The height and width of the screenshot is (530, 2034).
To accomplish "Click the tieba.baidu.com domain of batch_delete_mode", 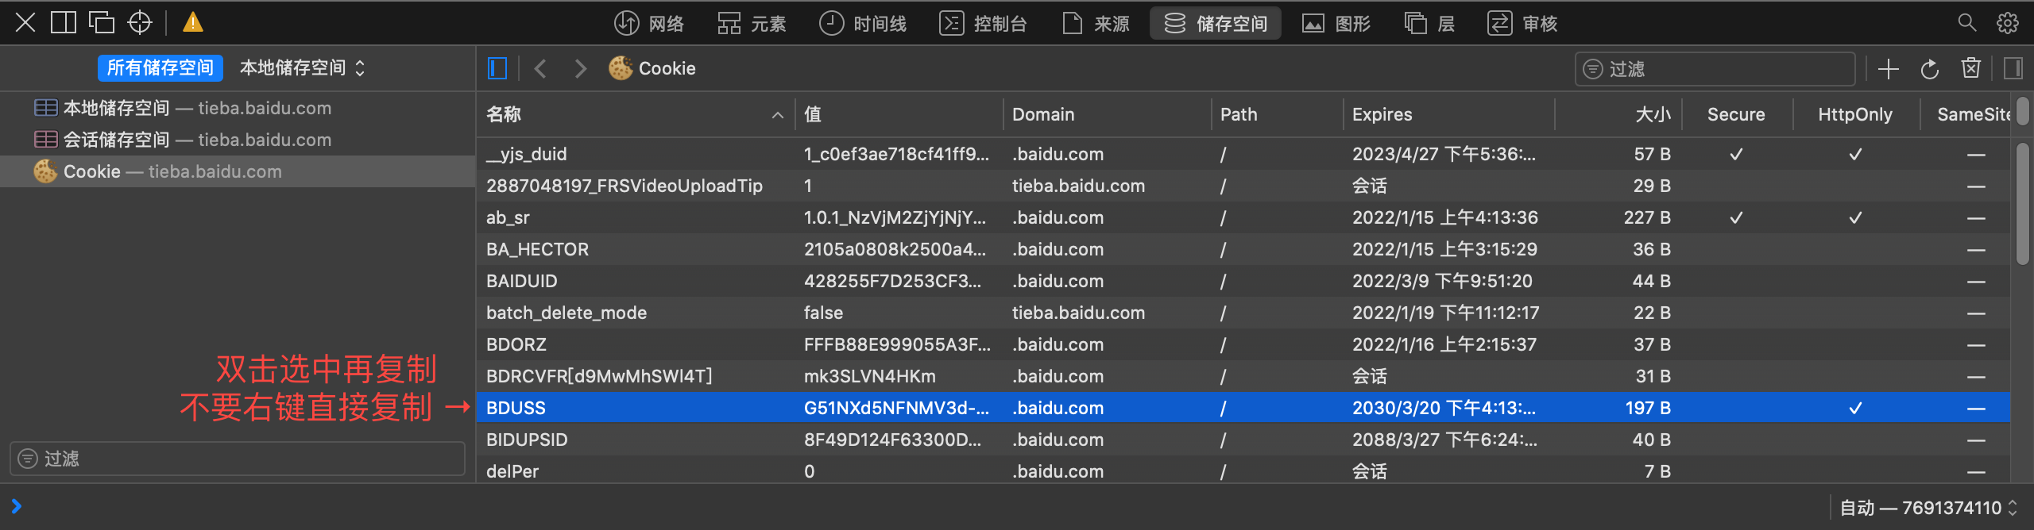I will pos(1079,313).
